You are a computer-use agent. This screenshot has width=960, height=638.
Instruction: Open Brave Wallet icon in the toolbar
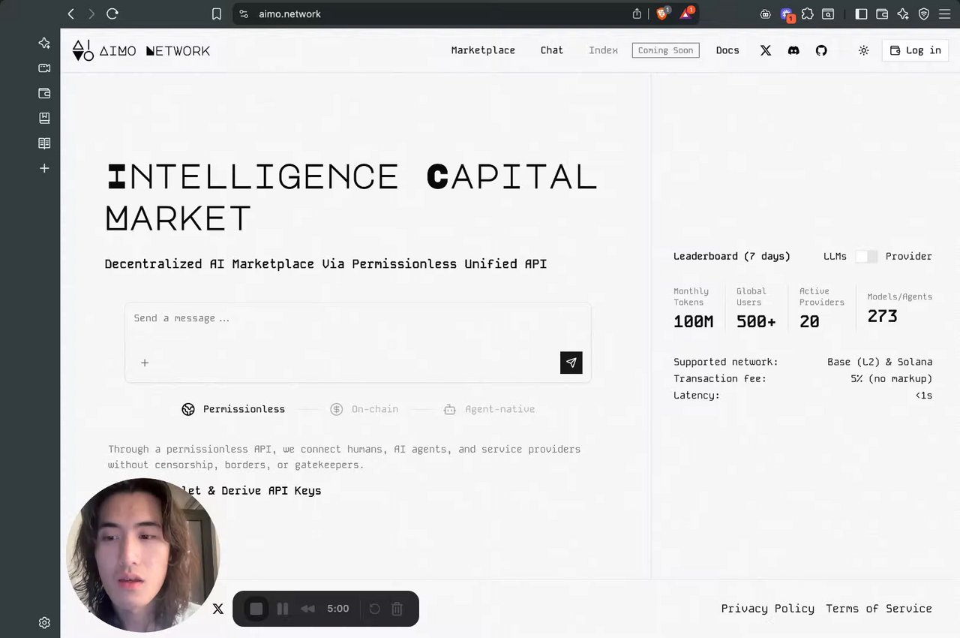tap(882, 14)
